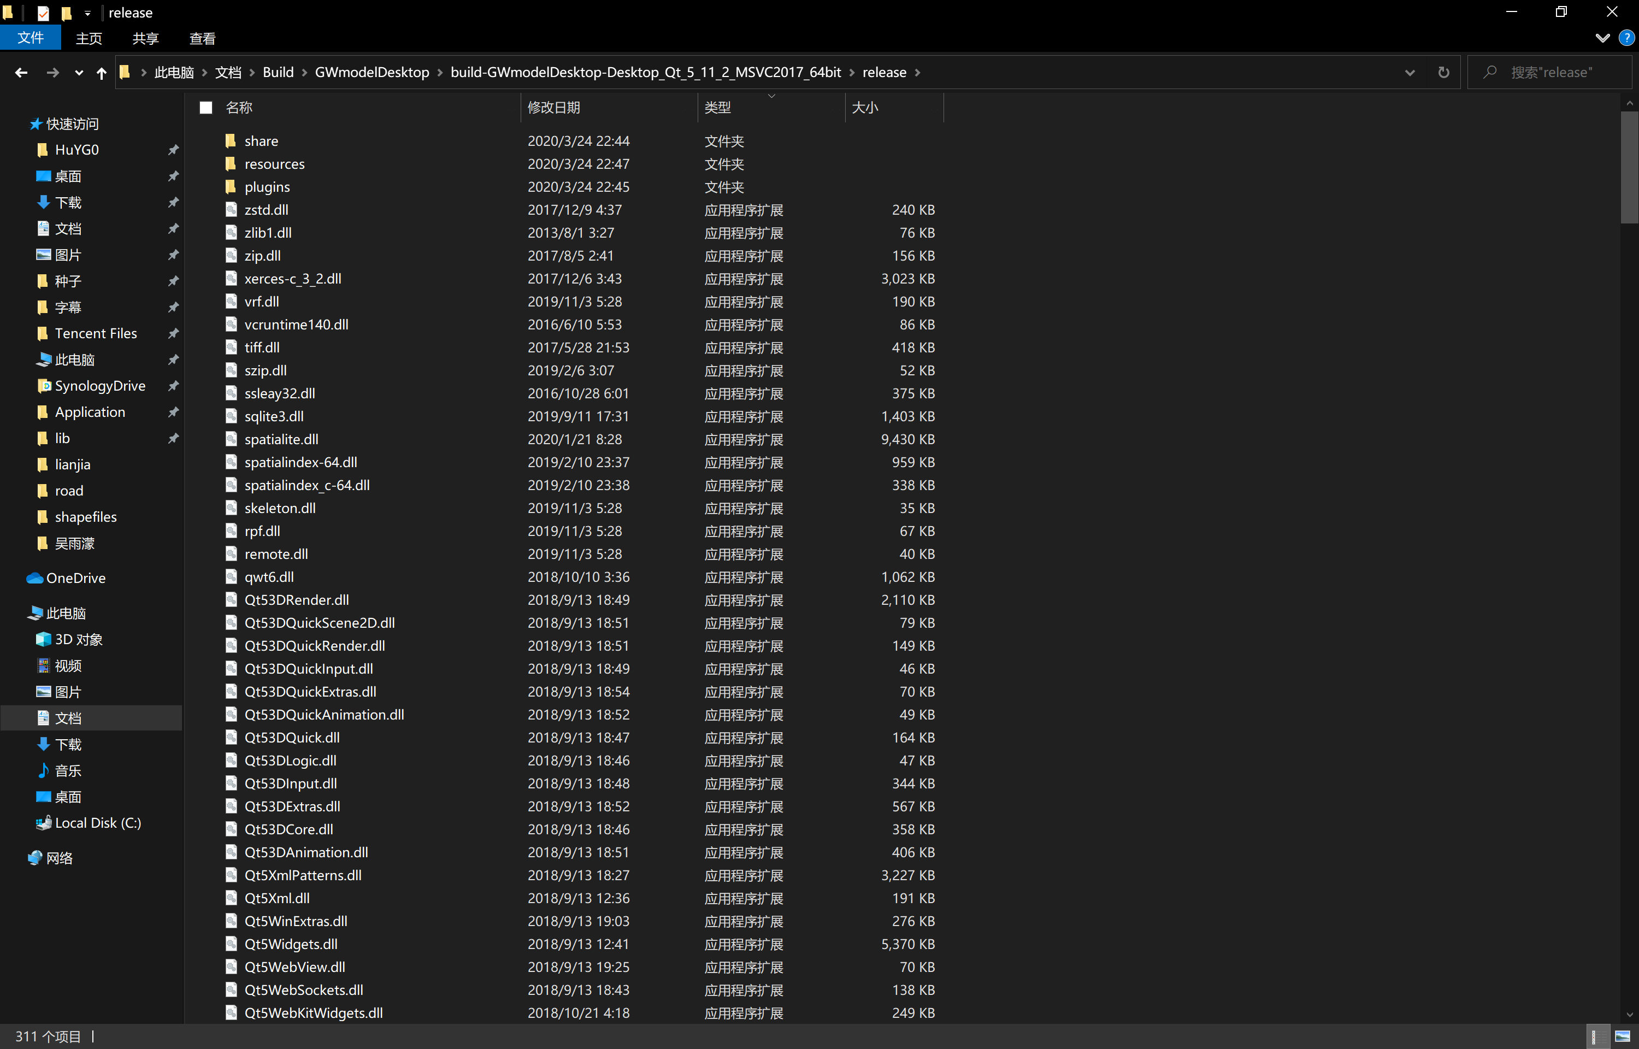
Task: Open OneDrive in the navigation pane
Action: [x=75, y=577]
